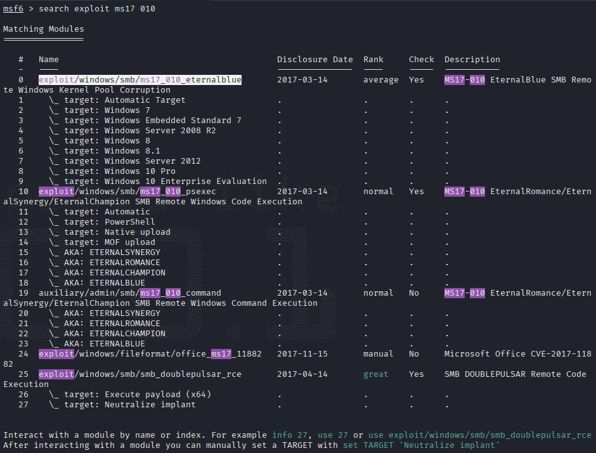Select 'target: Windows Server 2012'

coord(133,161)
